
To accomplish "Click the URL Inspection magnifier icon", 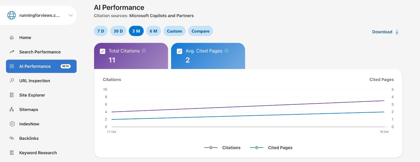I will coord(12,81).
